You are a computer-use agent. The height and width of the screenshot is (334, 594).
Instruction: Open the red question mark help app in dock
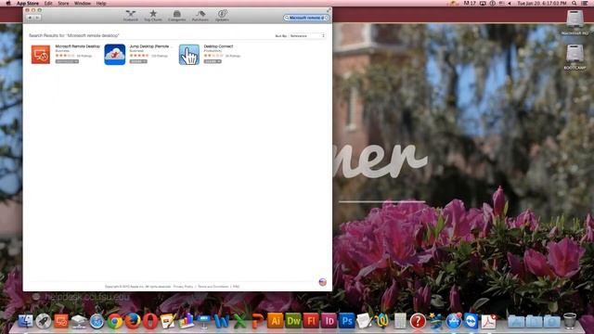(x=418, y=321)
